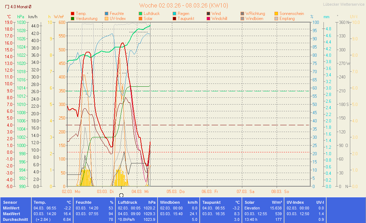Click the Lübecker Wetterservice text

343,5
